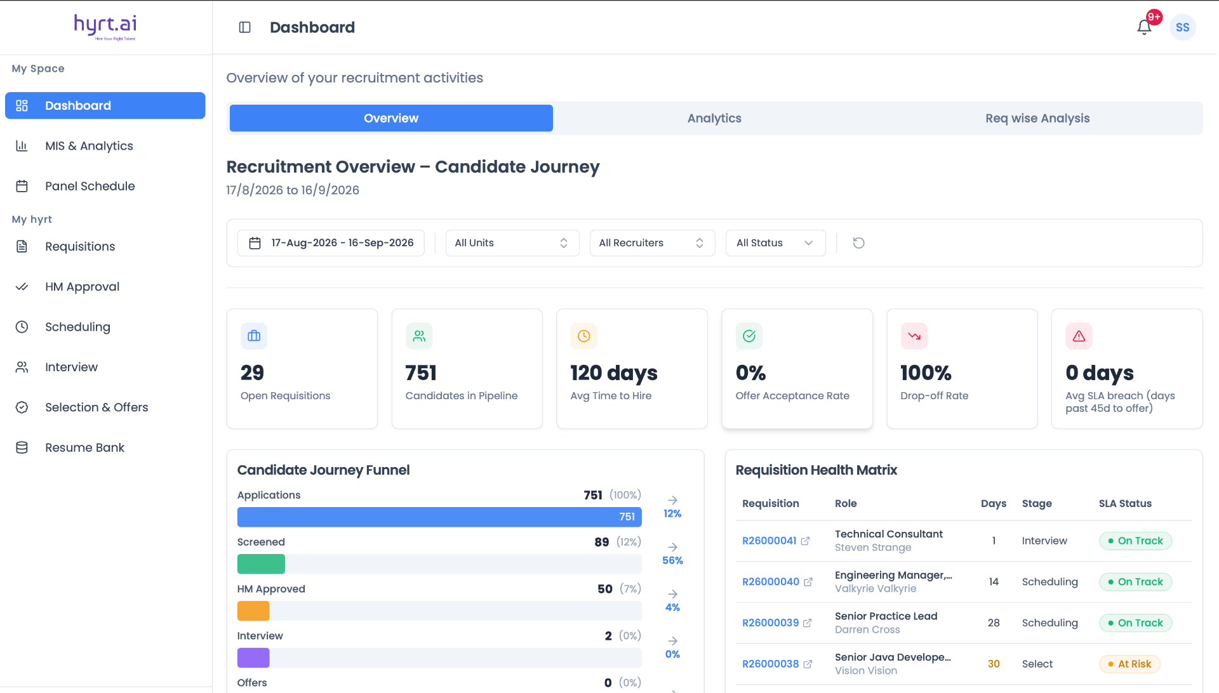Click the calendar icon in date range
The image size is (1219, 693).
[x=255, y=243]
